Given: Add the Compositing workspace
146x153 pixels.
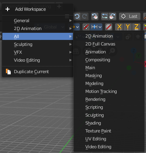Looking at the screenshot, I should pyautogui.click(x=109, y=60).
